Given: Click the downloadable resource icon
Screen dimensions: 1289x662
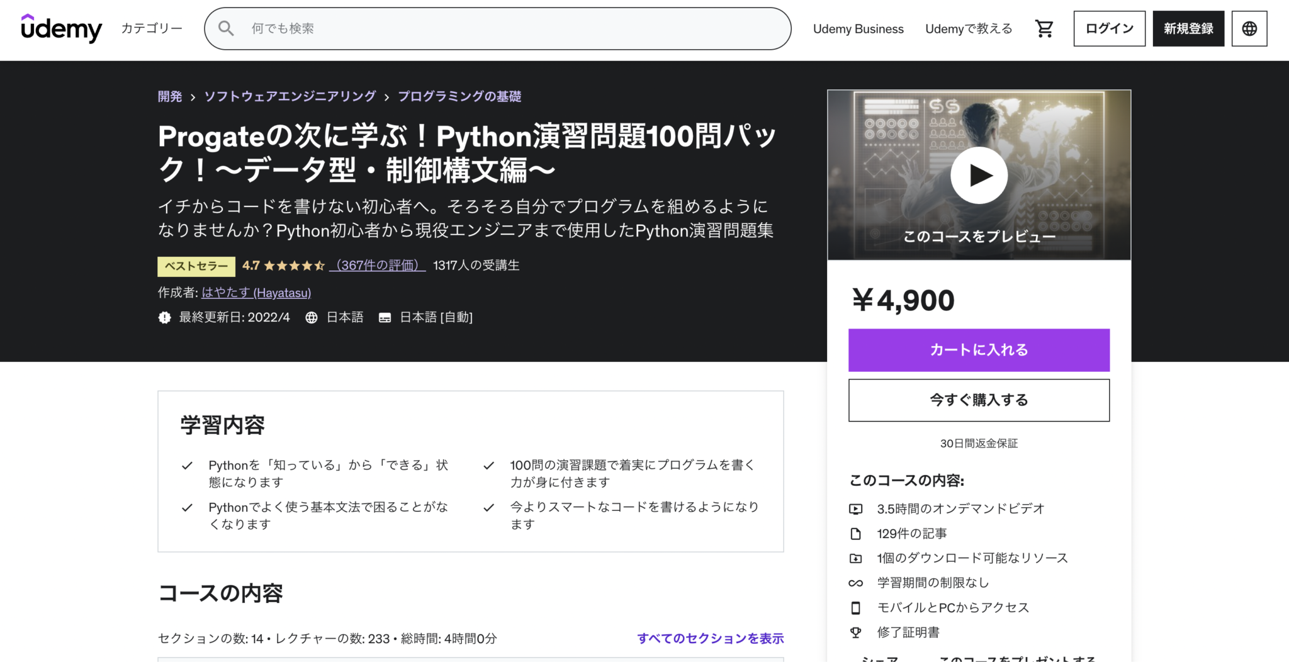Looking at the screenshot, I should coord(856,558).
